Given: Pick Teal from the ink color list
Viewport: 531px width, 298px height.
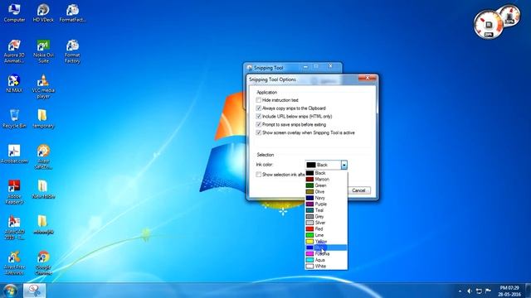Looking at the screenshot, I should [x=326, y=210].
